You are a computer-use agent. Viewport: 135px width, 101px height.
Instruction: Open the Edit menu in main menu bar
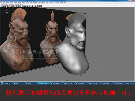click(4, 2)
